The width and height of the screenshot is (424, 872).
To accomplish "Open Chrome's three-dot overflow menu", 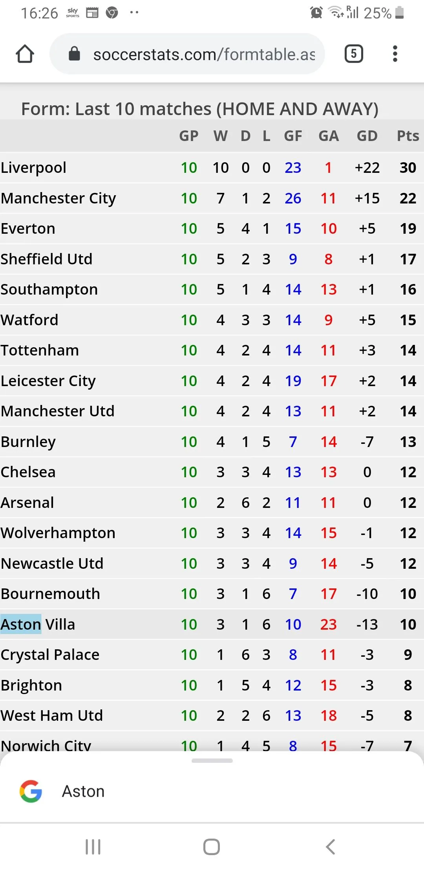I will [395, 54].
